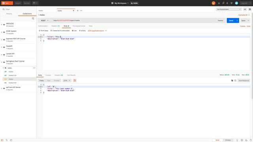Open the Cookies link
The height and width of the screenshot is (142, 253).
click(242, 26)
